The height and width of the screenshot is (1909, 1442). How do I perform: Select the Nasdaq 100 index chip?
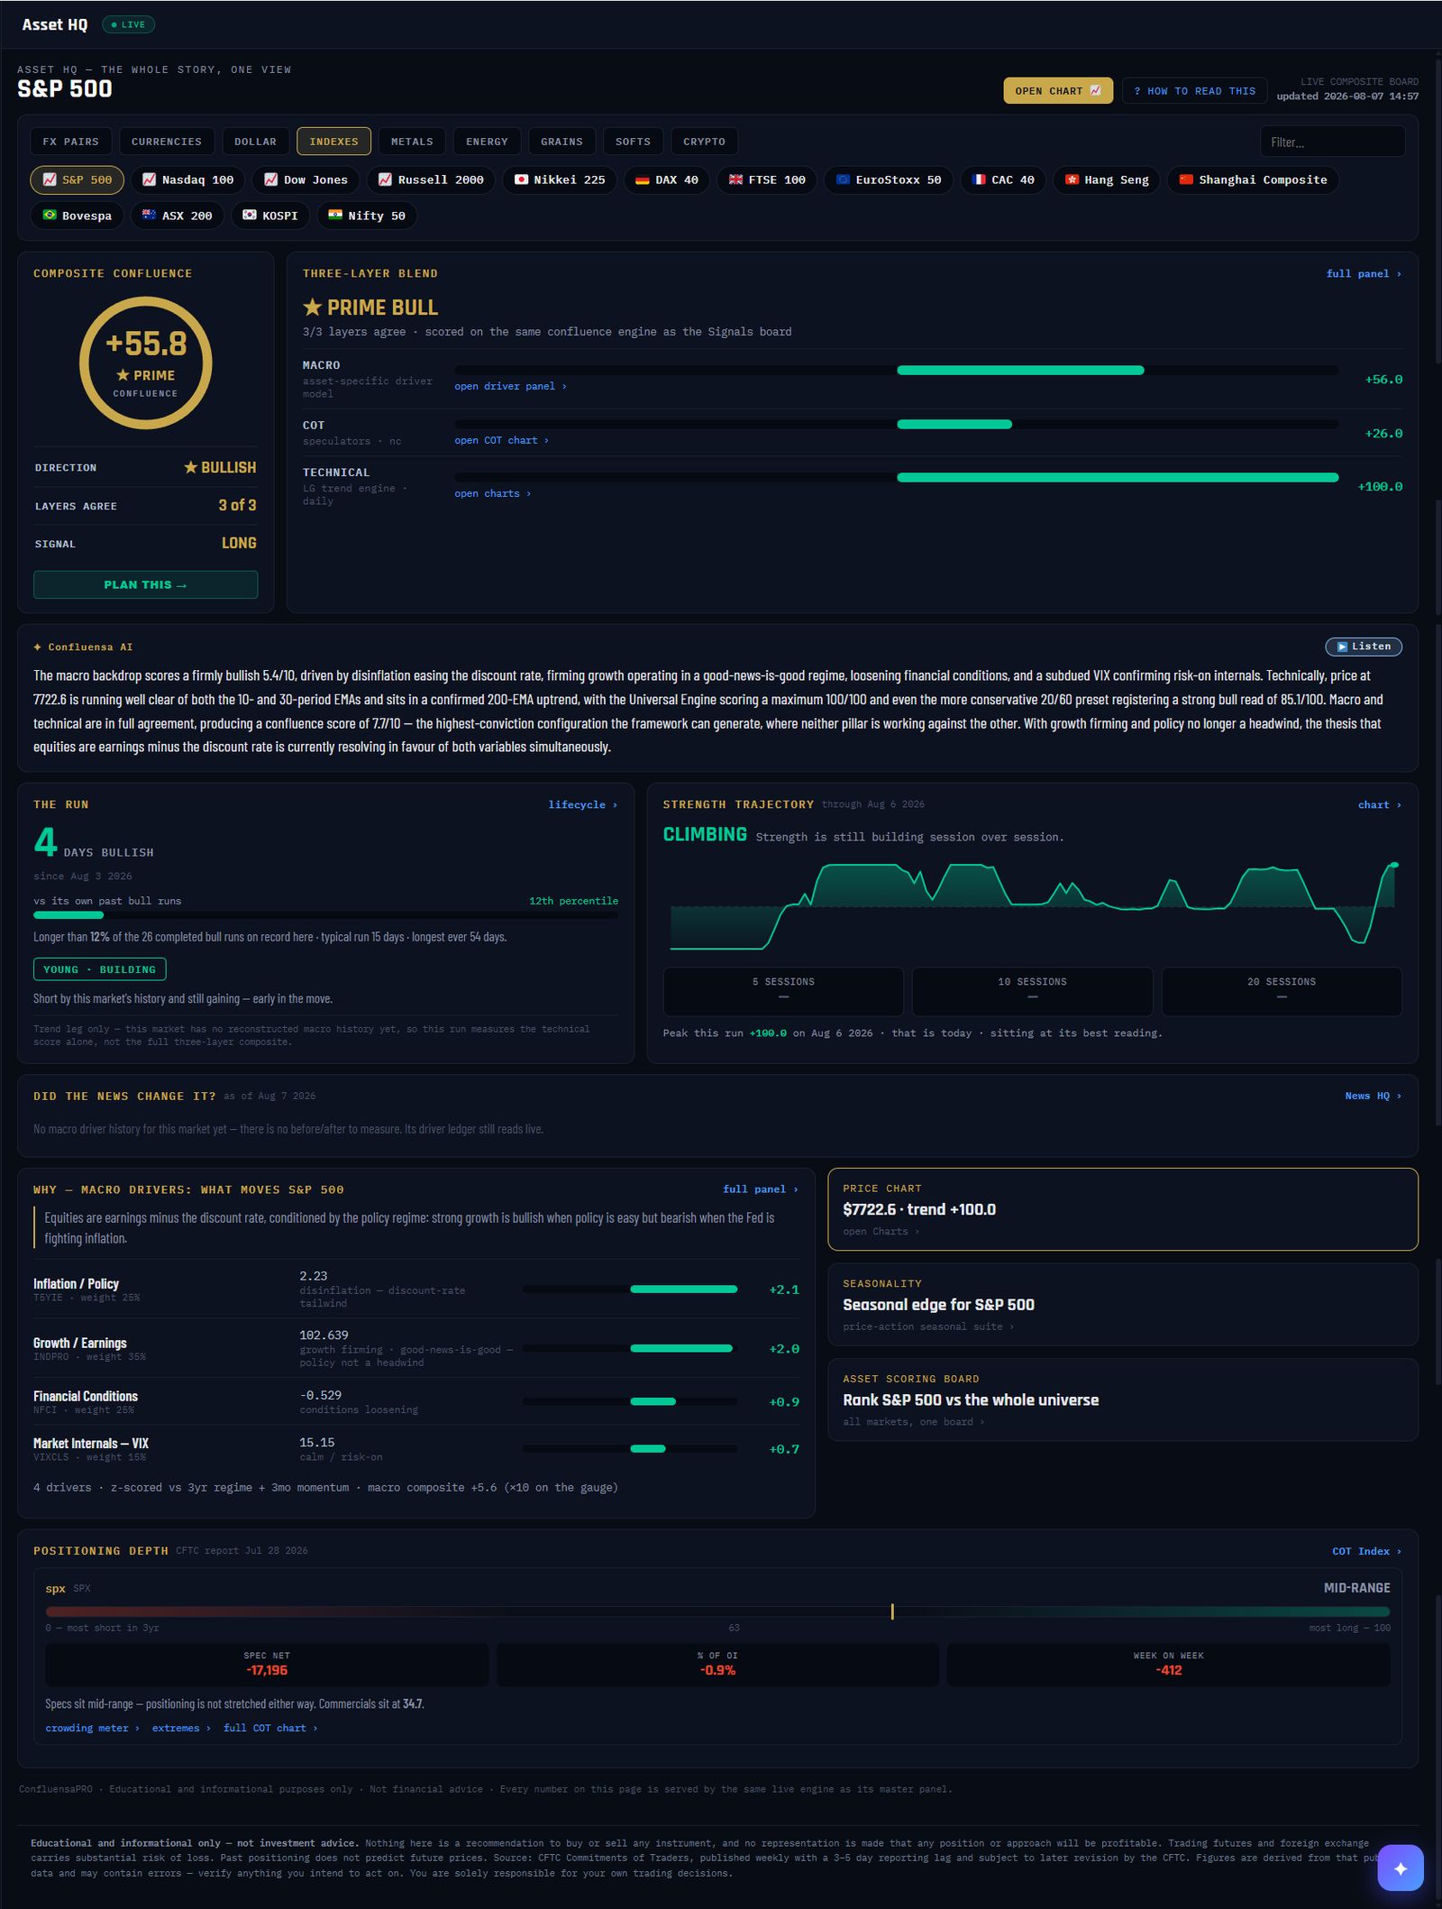pyautogui.click(x=187, y=179)
